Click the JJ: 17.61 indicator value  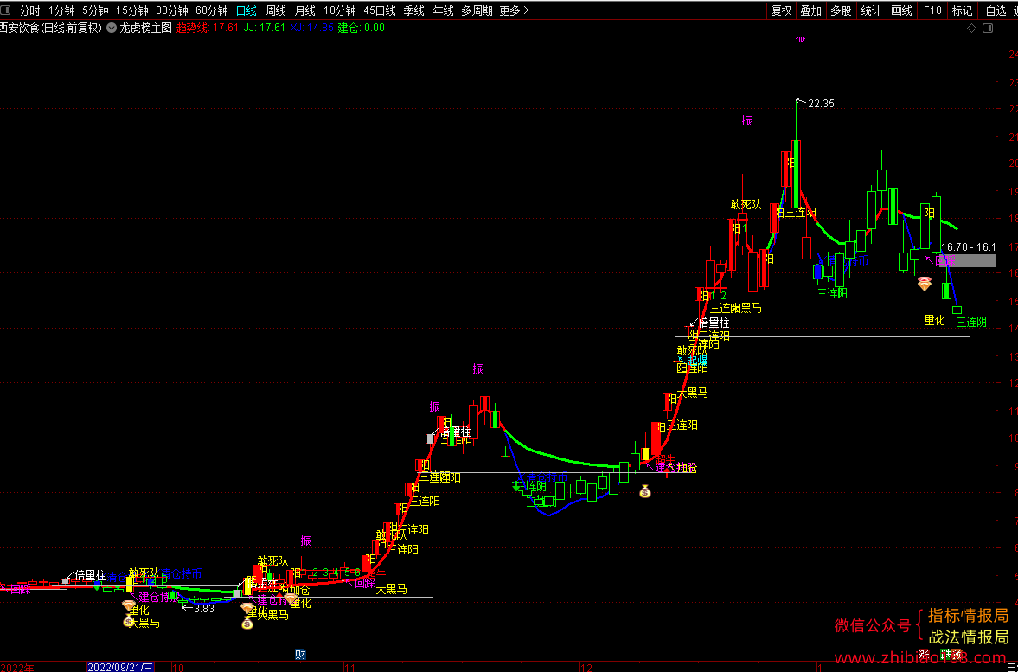[265, 28]
